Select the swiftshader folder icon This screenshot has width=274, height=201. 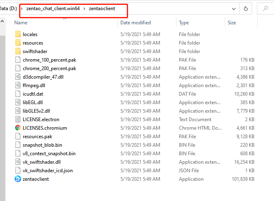click(17, 51)
